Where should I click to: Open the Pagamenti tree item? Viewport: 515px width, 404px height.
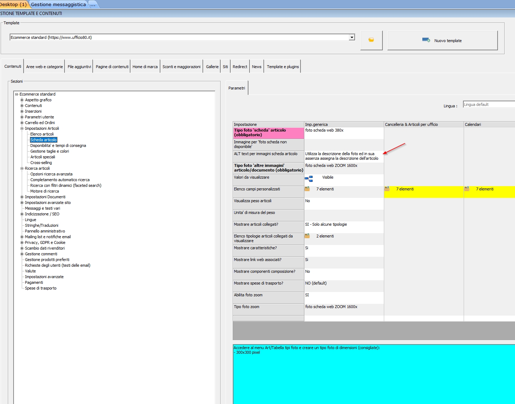[34, 282]
